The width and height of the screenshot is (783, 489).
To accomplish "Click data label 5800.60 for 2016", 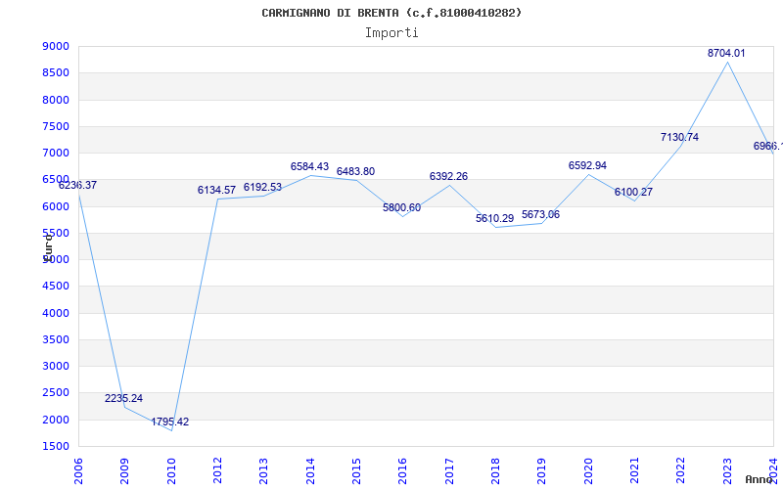I will 401,207.
